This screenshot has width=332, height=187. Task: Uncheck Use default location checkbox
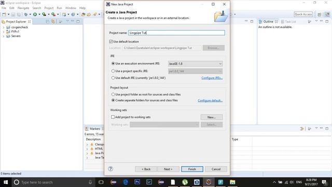click(x=110, y=42)
